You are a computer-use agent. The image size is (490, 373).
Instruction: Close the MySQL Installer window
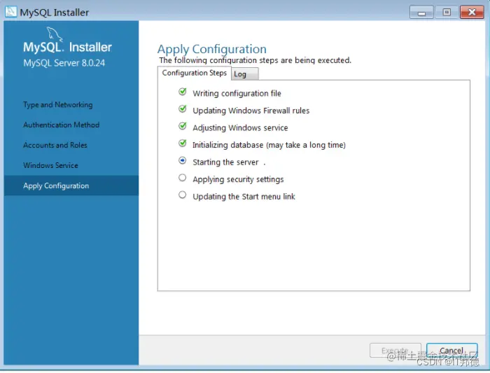pos(472,13)
